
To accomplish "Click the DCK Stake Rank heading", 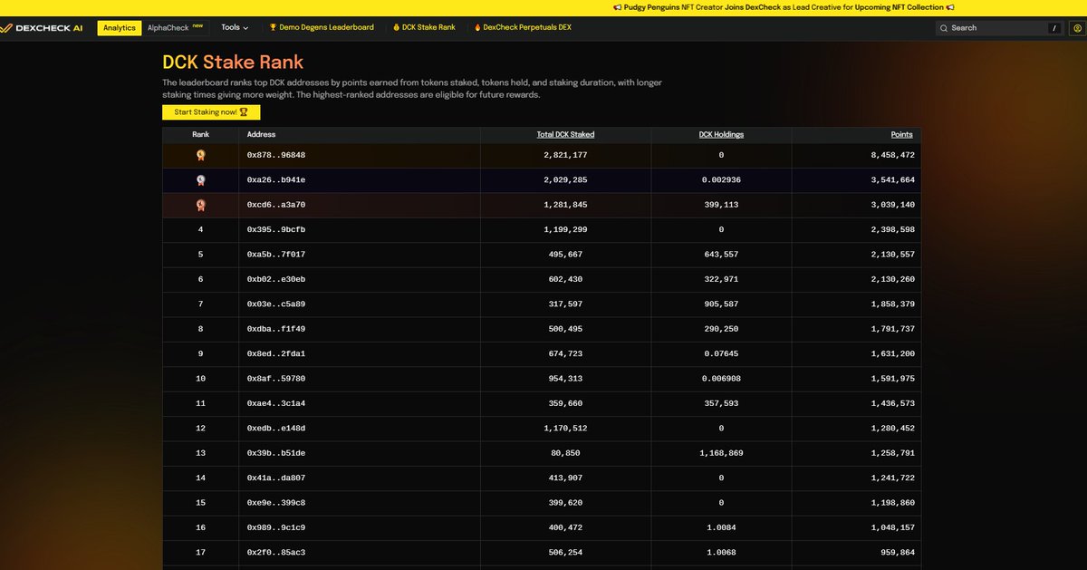I will (233, 63).
